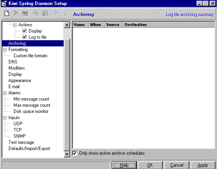217x169 pixels.
Task: Click the OK button
Action: [150, 165]
